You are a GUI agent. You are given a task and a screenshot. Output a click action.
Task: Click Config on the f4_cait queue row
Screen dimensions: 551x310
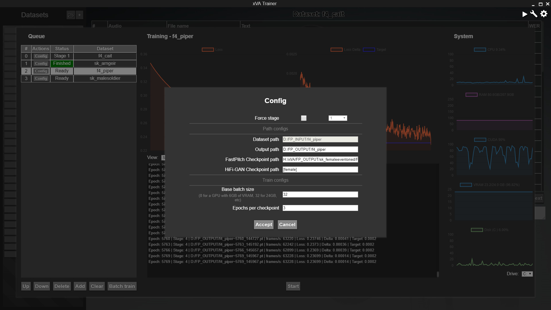coord(41,56)
